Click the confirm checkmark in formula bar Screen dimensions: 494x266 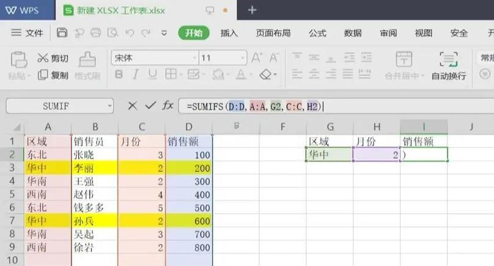150,106
